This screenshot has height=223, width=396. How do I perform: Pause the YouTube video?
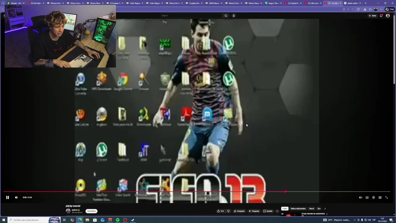[x=7, y=197]
